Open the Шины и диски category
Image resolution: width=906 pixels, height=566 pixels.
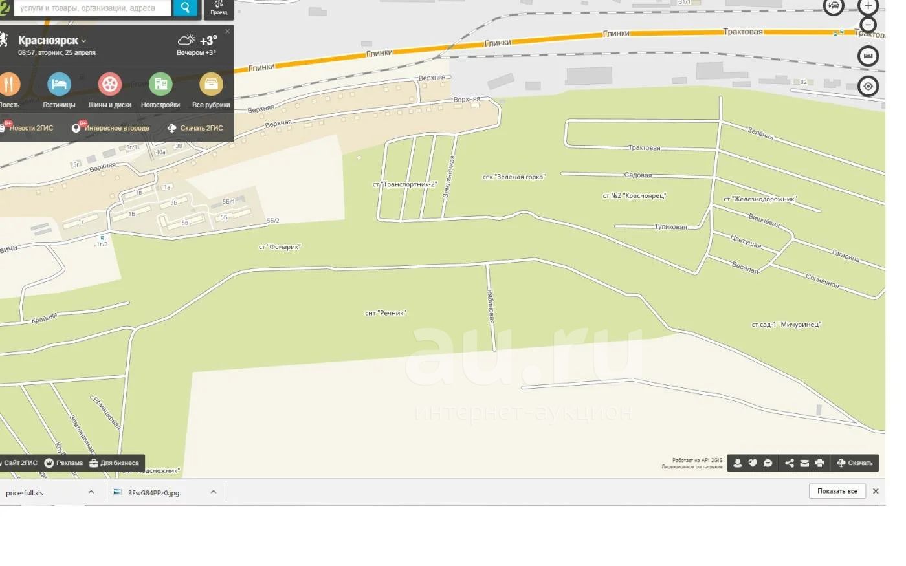[x=110, y=90]
